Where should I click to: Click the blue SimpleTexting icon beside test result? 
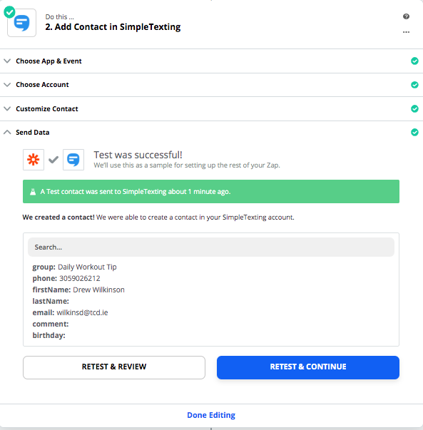(x=73, y=160)
